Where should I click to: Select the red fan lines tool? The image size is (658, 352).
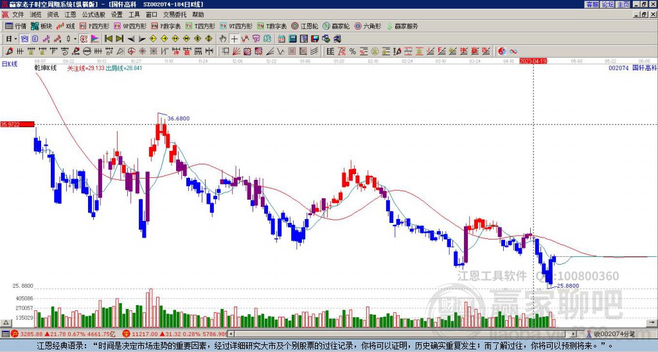(236, 51)
